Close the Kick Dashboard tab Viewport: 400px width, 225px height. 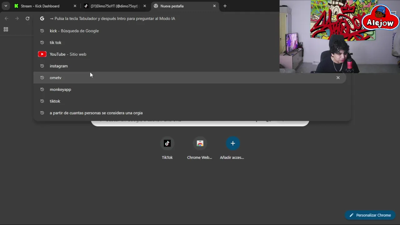pos(75,6)
